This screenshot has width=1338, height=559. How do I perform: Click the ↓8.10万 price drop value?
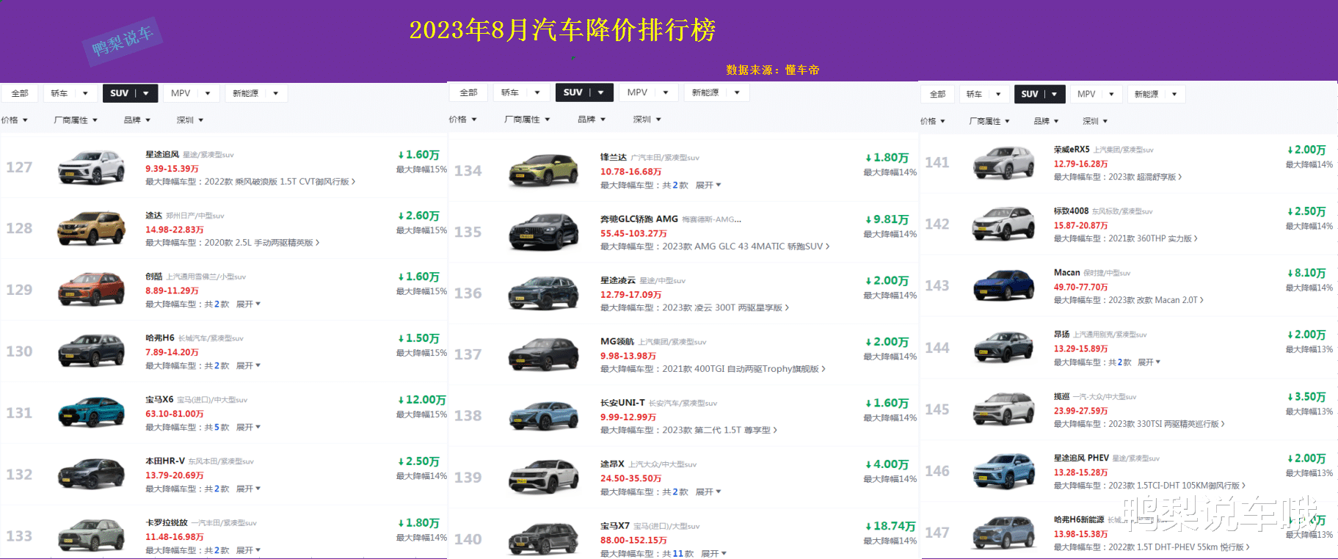pos(1306,273)
